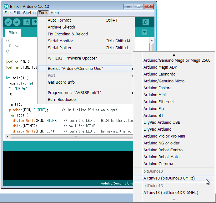
Task: Click the 'delay(DTIME);' code line
Action: (x=25, y=126)
